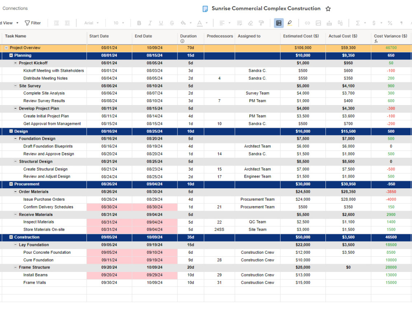Image resolution: width=412 pixels, height=309 pixels.
Task: Open the font size dropdown
Action: coord(118,23)
